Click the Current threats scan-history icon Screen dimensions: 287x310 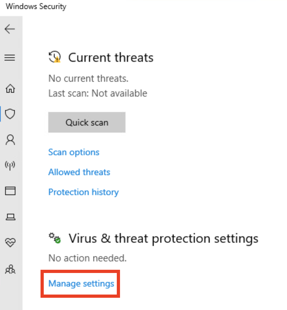point(54,57)
